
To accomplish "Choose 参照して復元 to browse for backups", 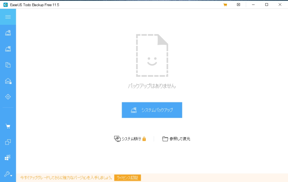I will [x=176, y=139].
